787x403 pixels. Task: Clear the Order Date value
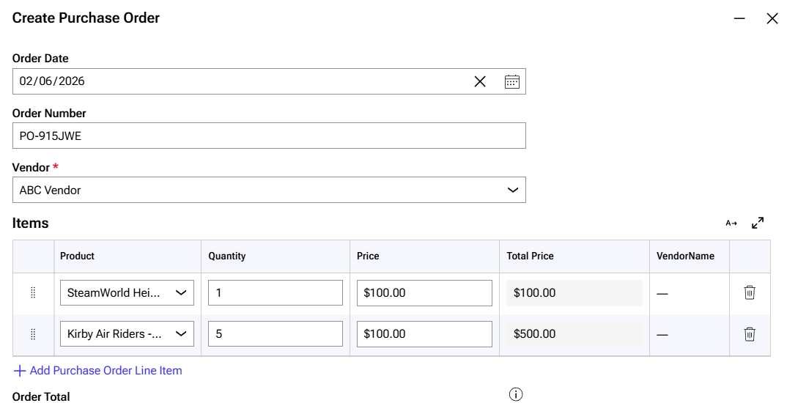click(480, 81)
